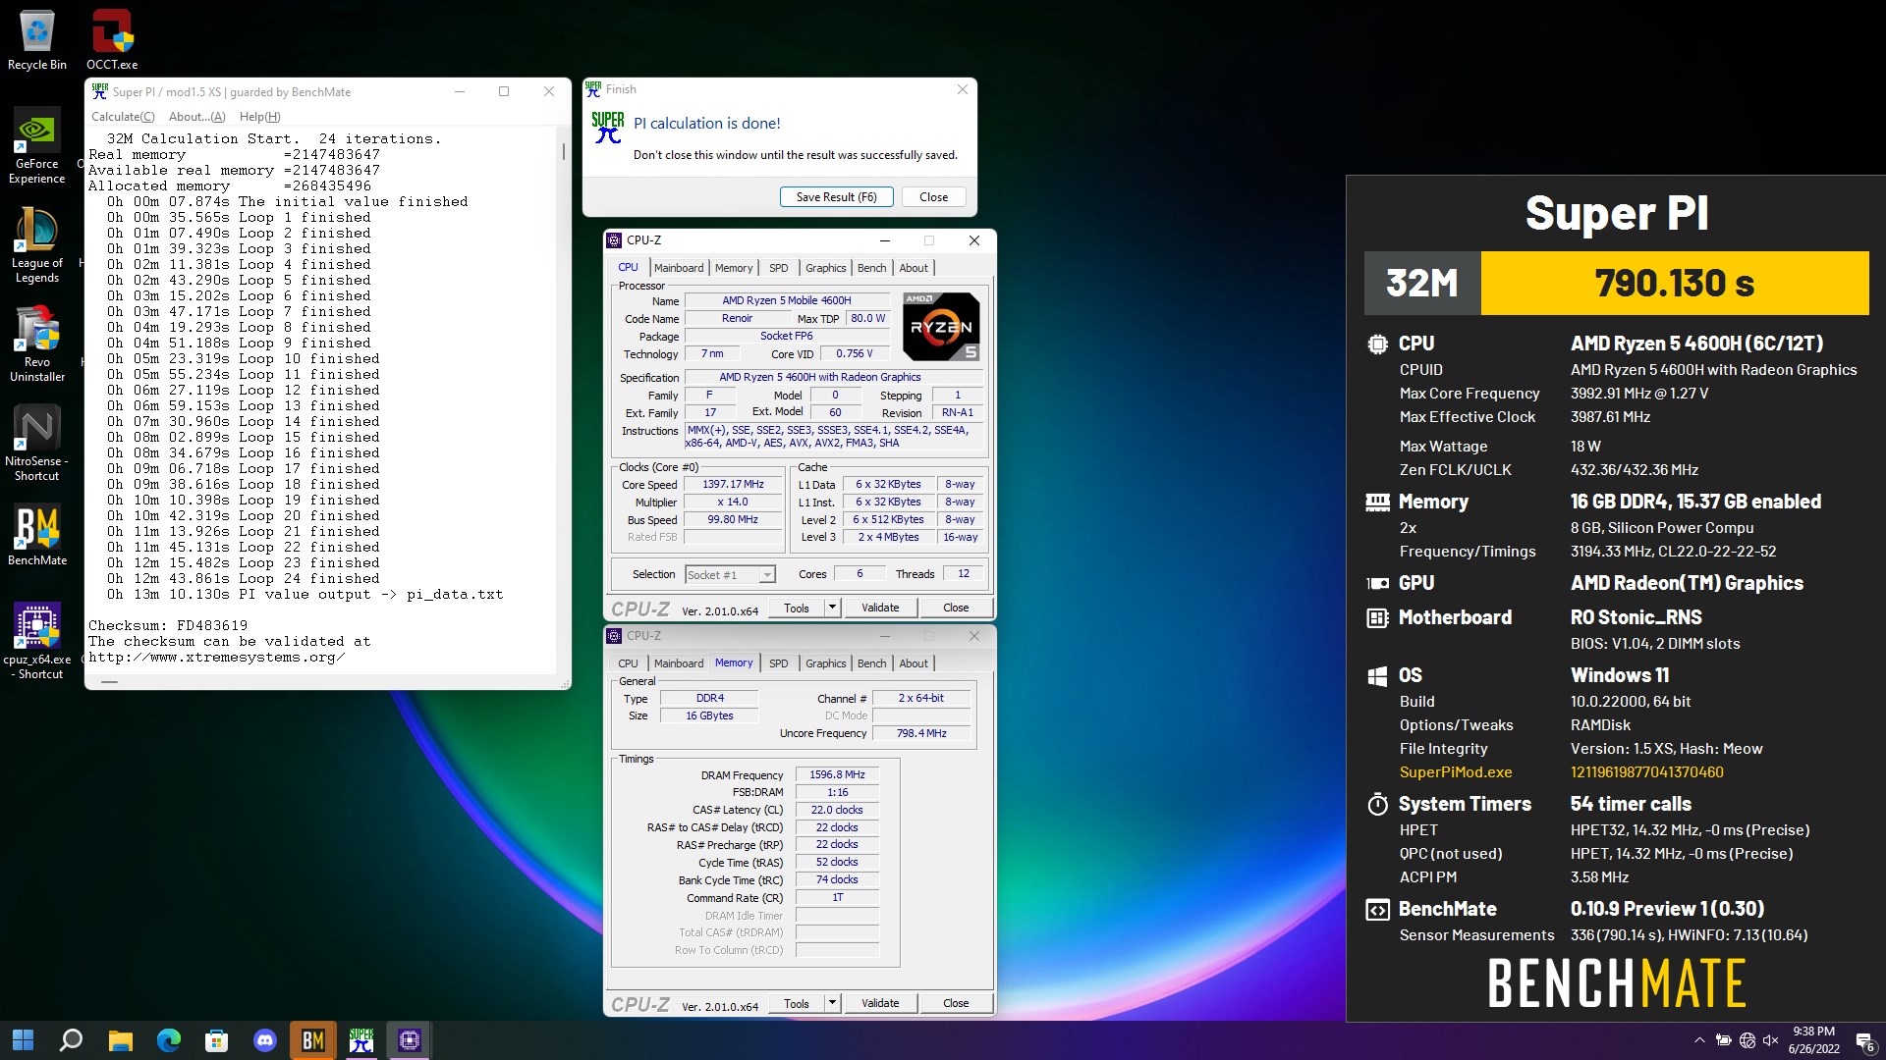Open League of Legends desktop icon

(x=37, y=245)
